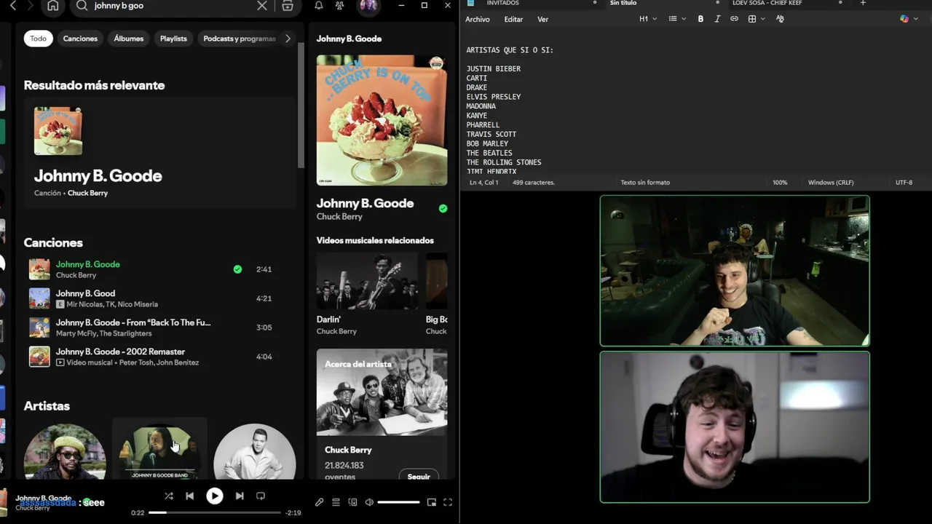Open Chuck Berry Is On Top album cover
This screenshot has height=524, width=932.
click(x=382, y=120)
